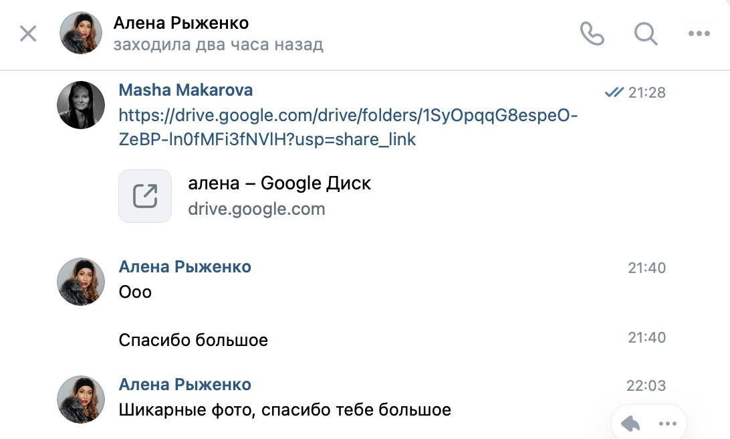Start a voice call with Алена Рыженко
Image resolution: width=730 pixels, height=439 pixels.
pos(594,33)
